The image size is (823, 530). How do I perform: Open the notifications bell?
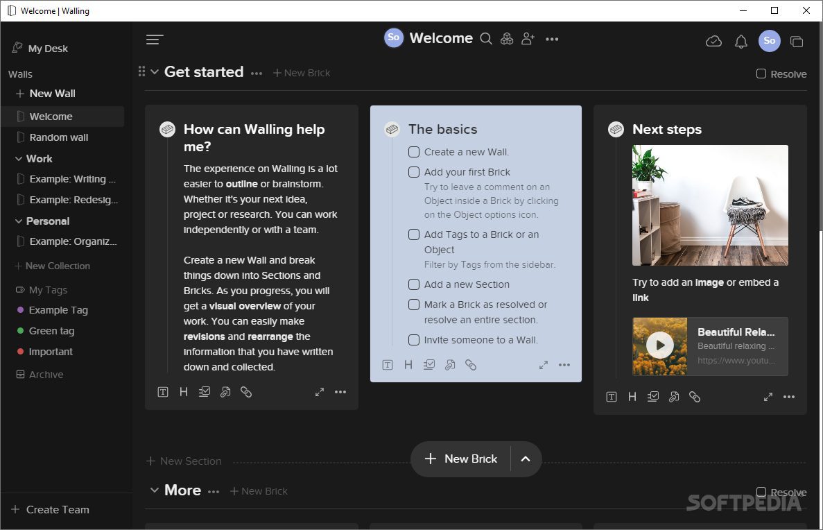click(740, 41)
